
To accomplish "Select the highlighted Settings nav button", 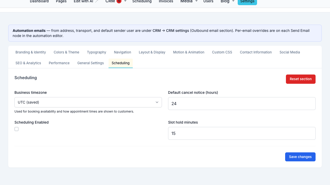I will (x=247, y=2).
